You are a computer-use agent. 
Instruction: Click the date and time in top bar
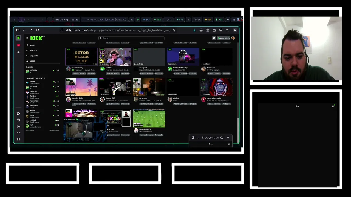point(67,19)
